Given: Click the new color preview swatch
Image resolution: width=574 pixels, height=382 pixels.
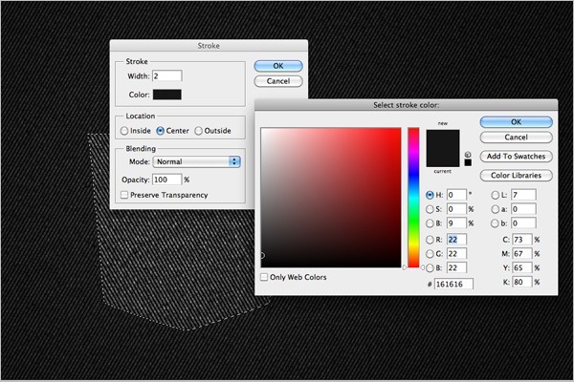Looking at the screenshot, I should (x=443, y=138).
